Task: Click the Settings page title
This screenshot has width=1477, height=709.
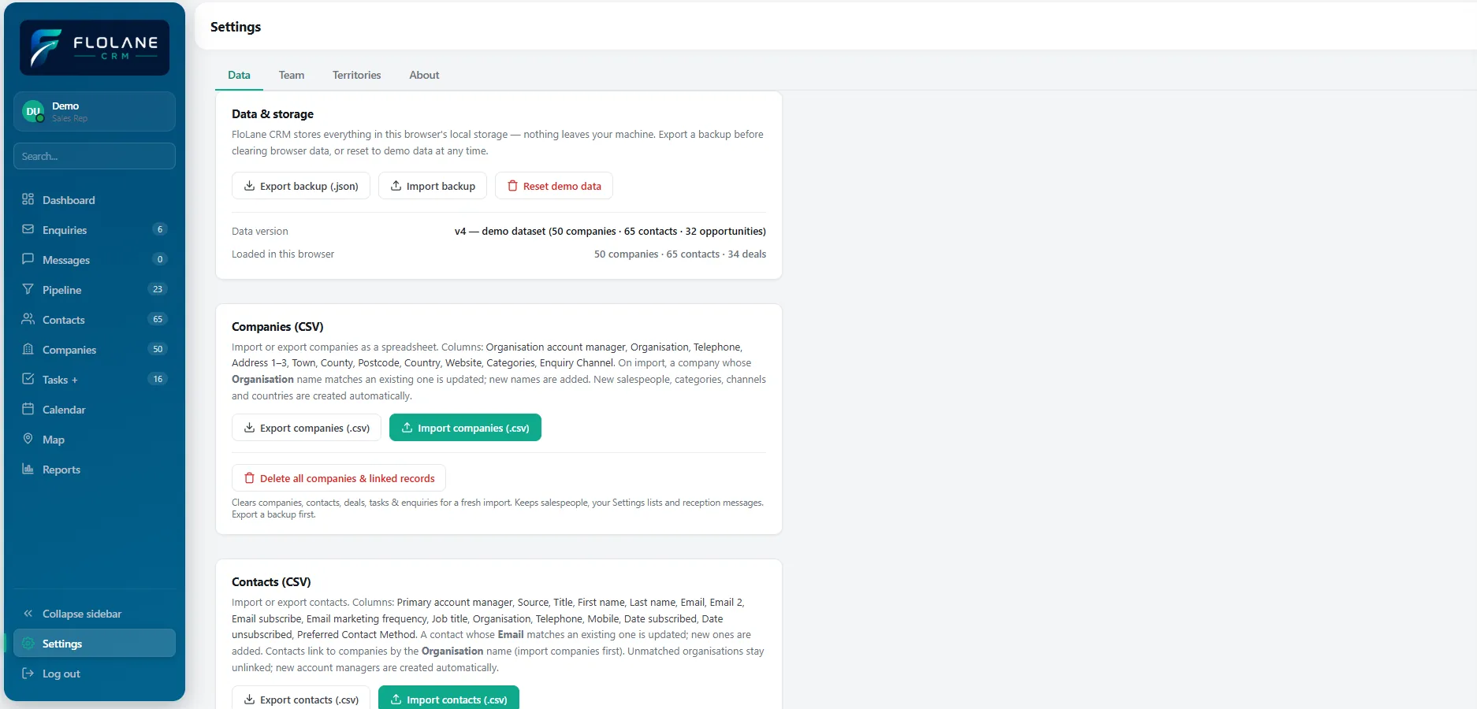Action: point(236,27)
